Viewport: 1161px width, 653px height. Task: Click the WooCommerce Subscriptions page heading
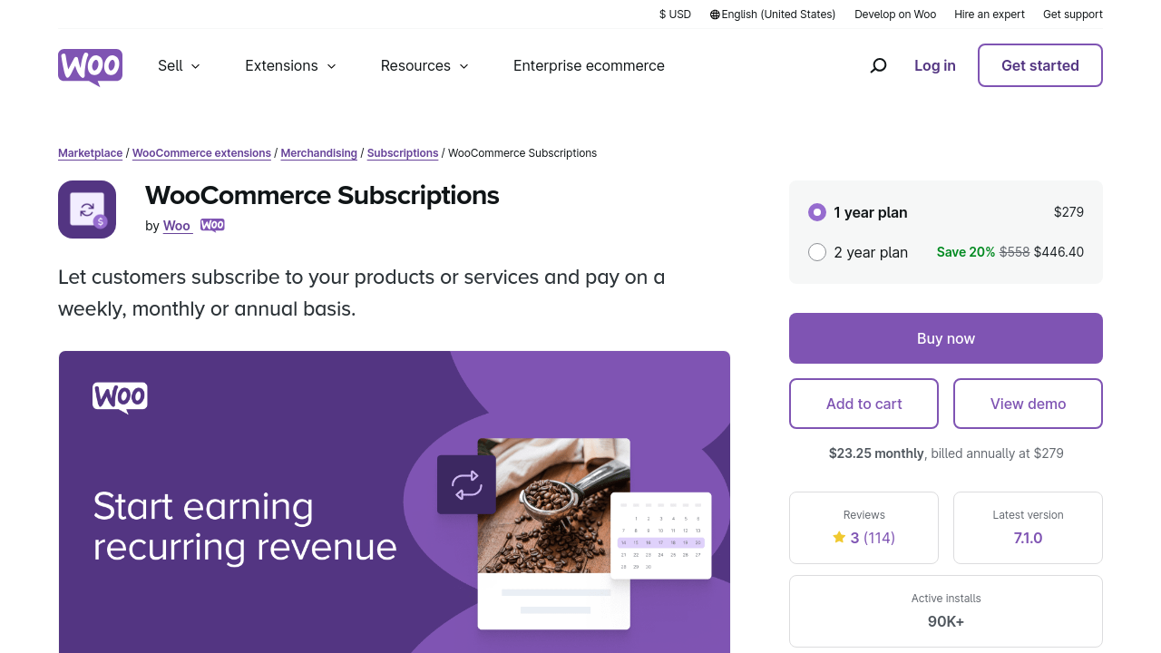(322, 195)
